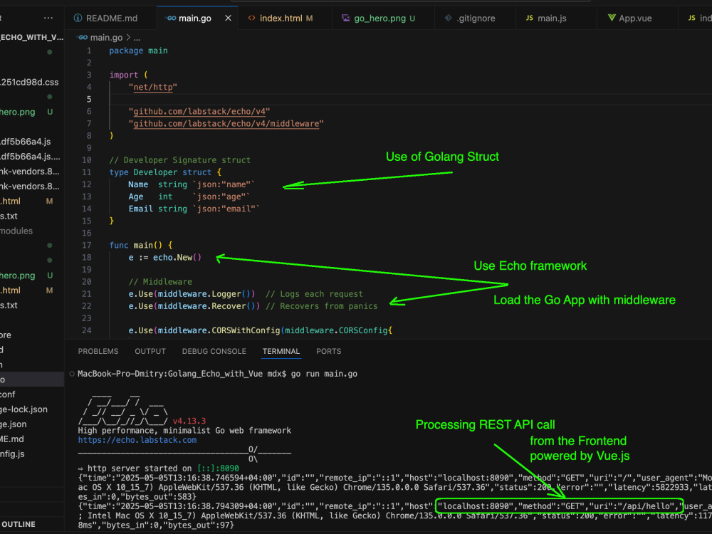This screenshot has width=712, height=534.
Task: Click the Go icon on main.go tab
Action: click(x=171, y=19)
